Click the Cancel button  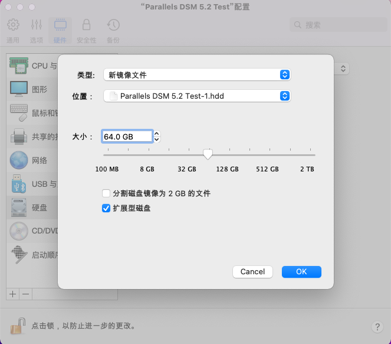pos(252,272)
